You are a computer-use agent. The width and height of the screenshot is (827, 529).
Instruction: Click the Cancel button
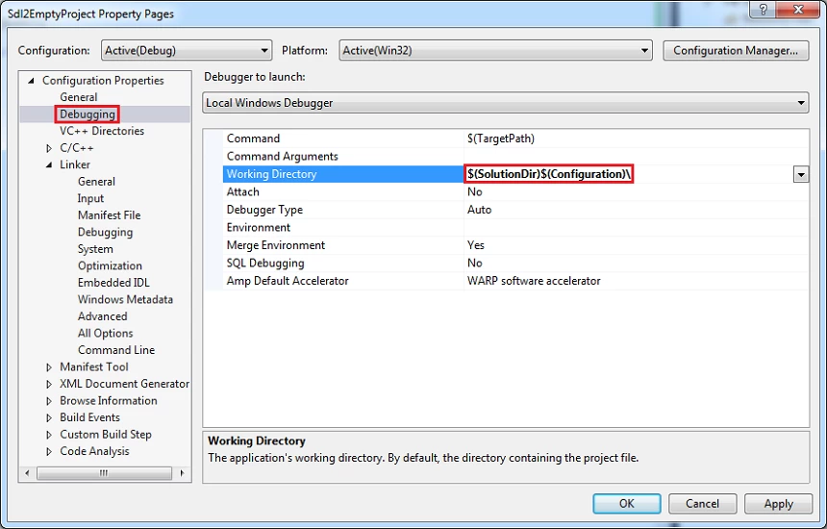(702, 503)
